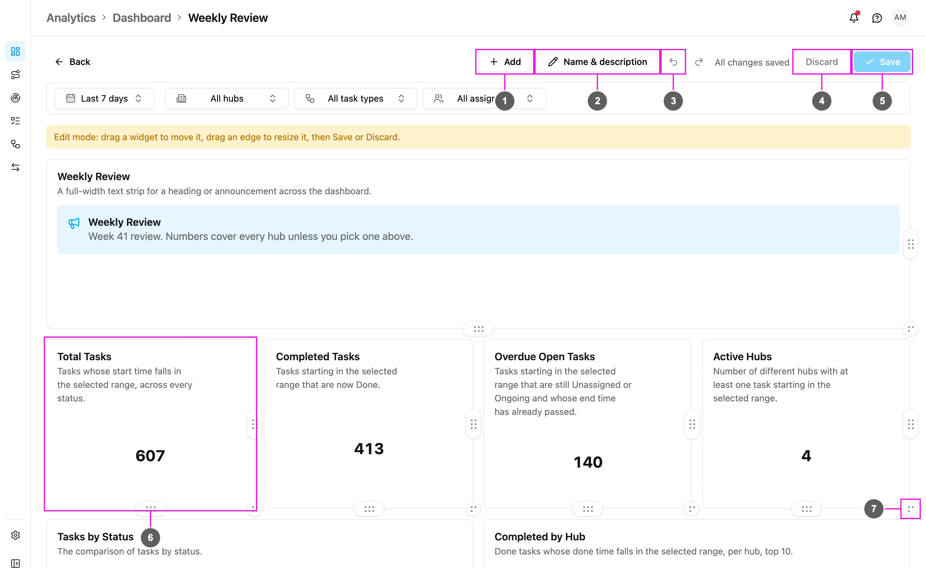Click the Add widget button
Image resolution: width=926 pixels, height=568 pixels.
(x=505, y=62)
